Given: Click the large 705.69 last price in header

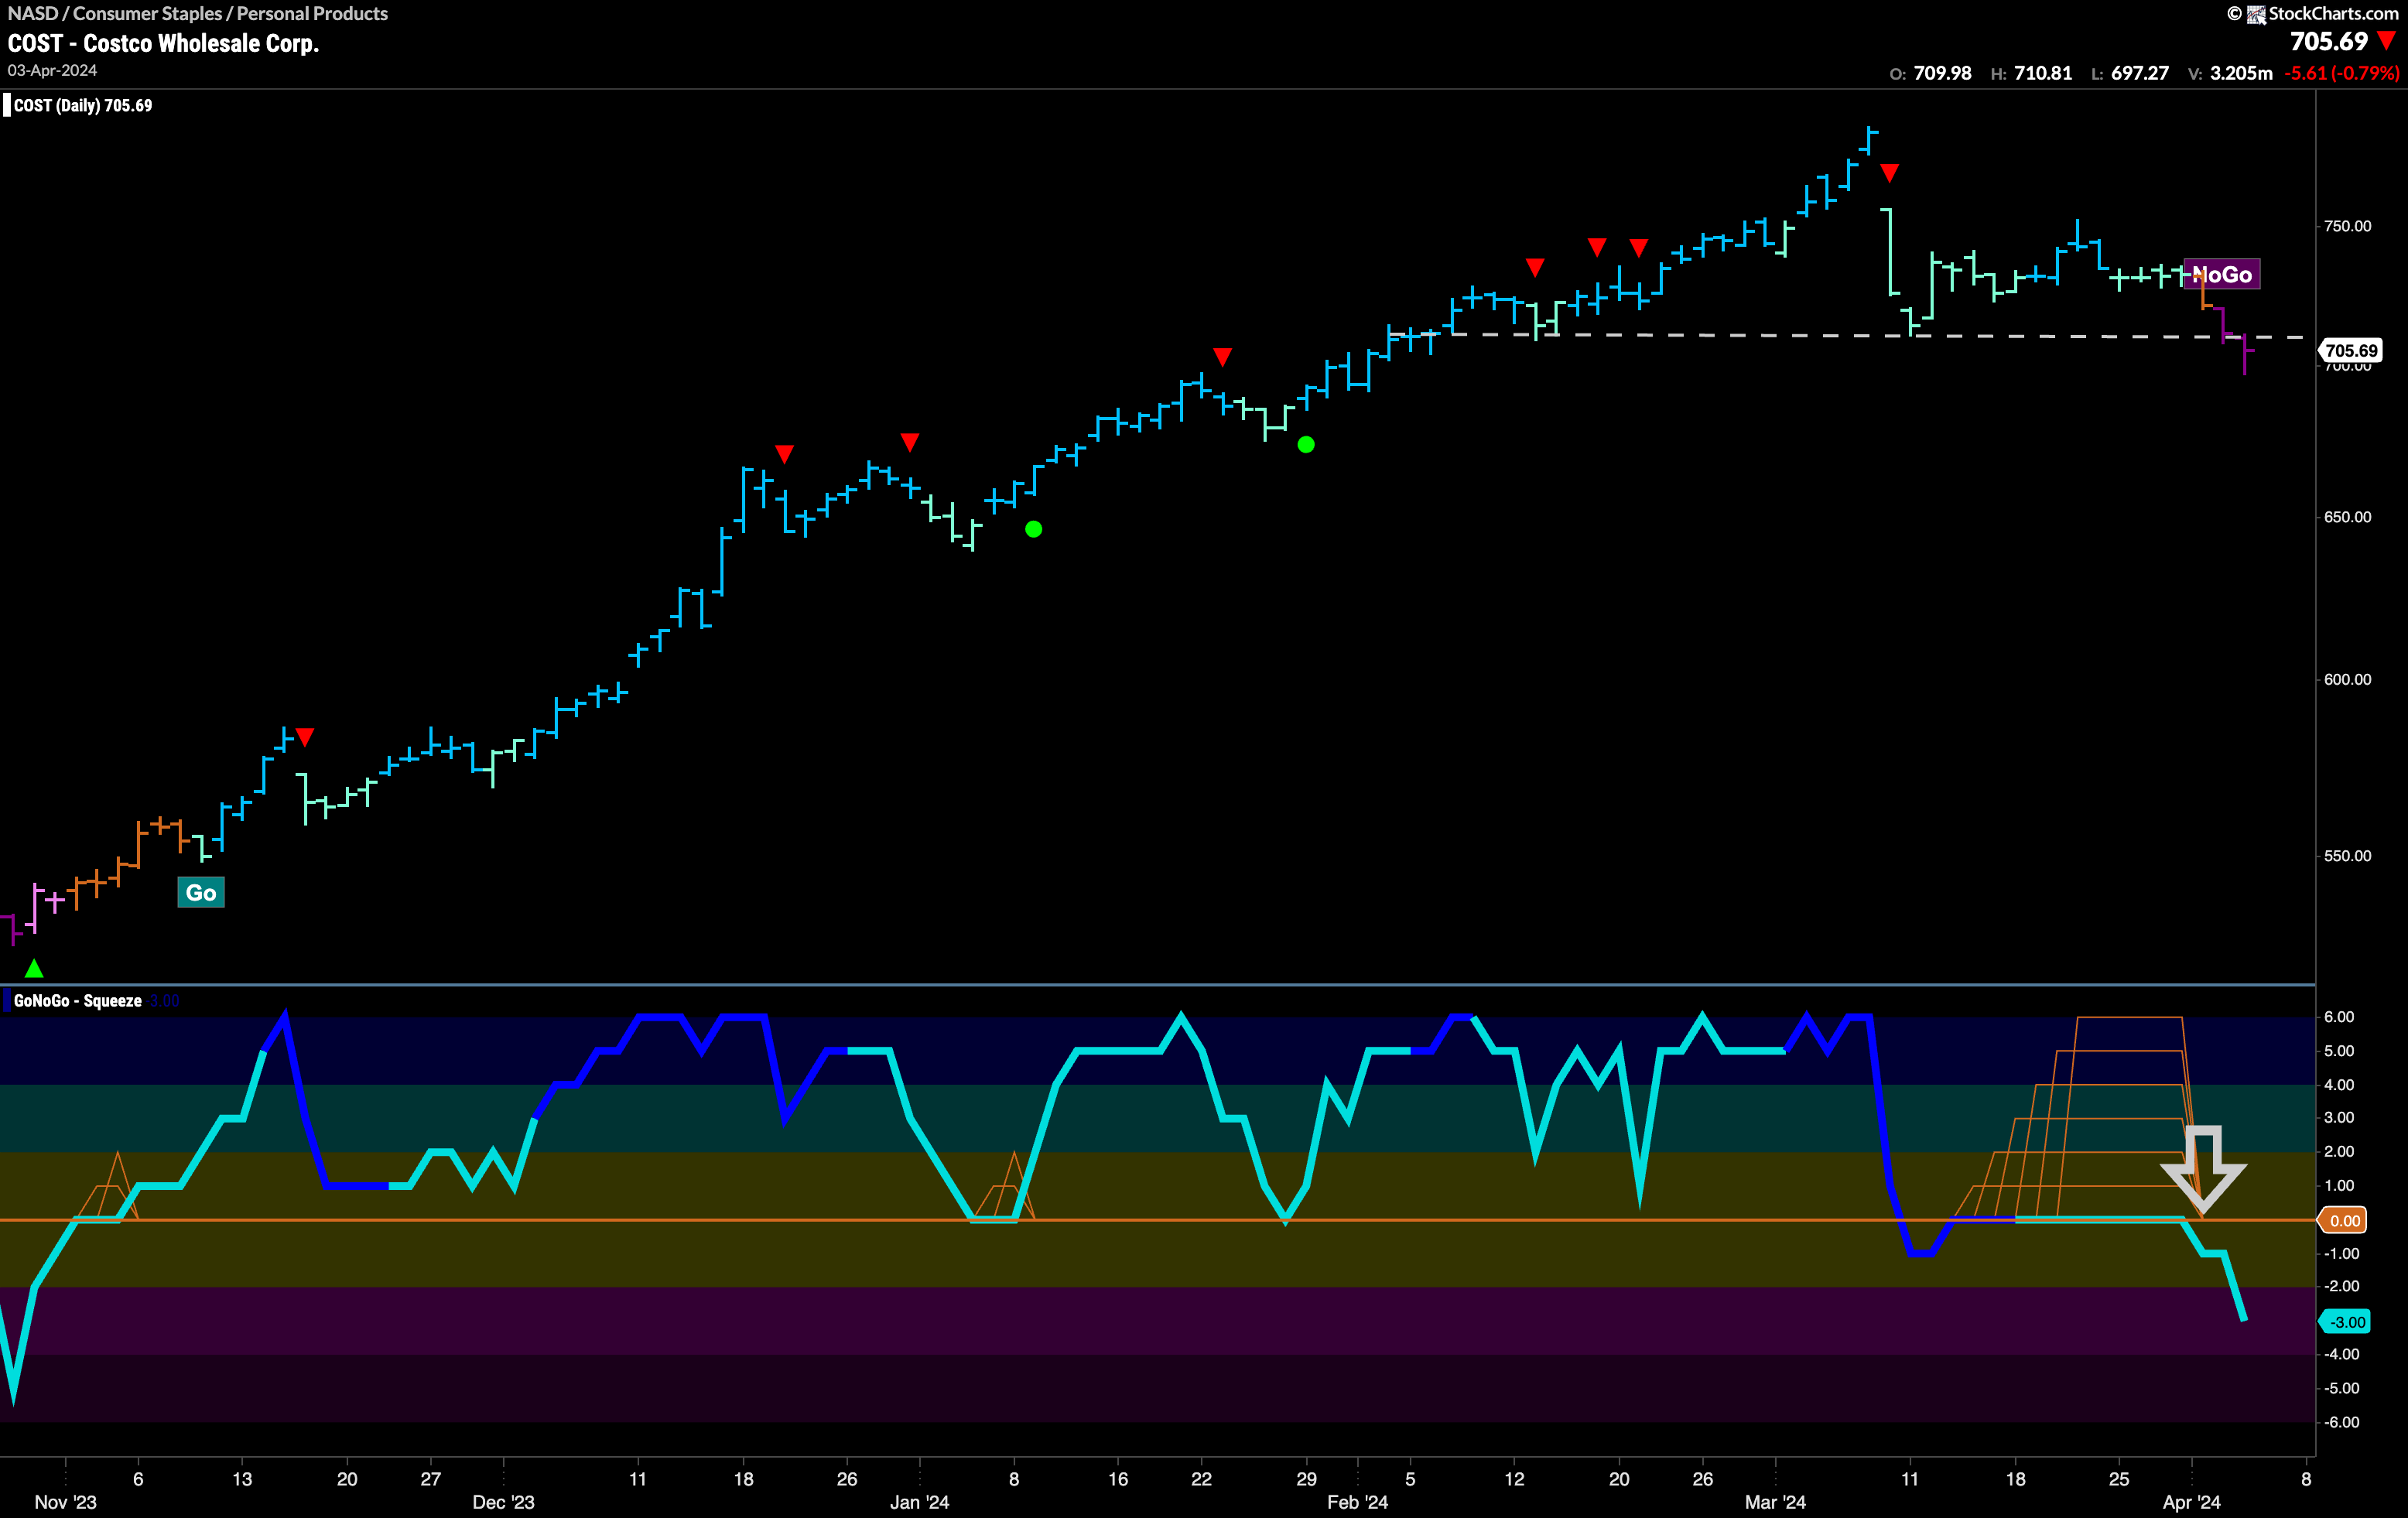Looking at the screenshot, I should pyautogui.click(x=2329, y=41).
